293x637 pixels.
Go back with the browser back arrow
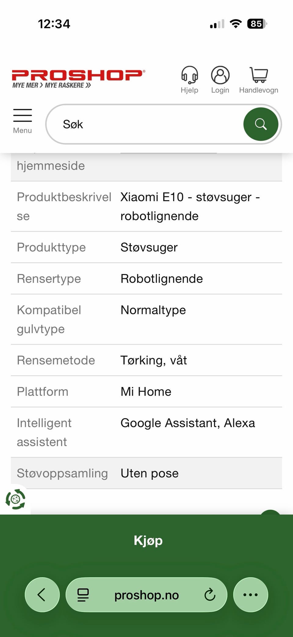coord(42,595)
